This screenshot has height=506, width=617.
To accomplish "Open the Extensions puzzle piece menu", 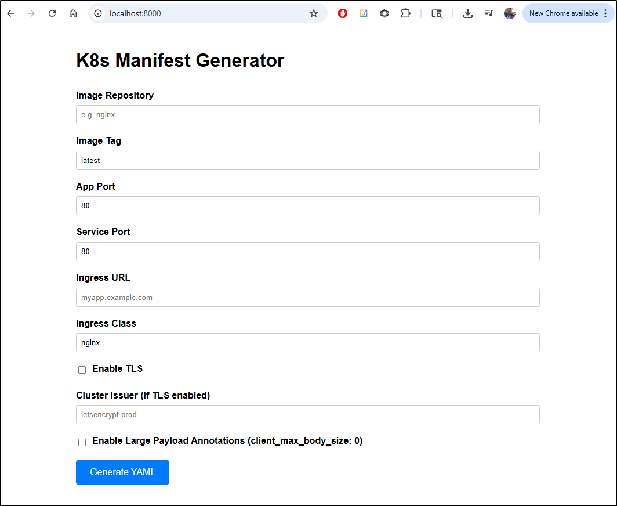I will point(405,13).
